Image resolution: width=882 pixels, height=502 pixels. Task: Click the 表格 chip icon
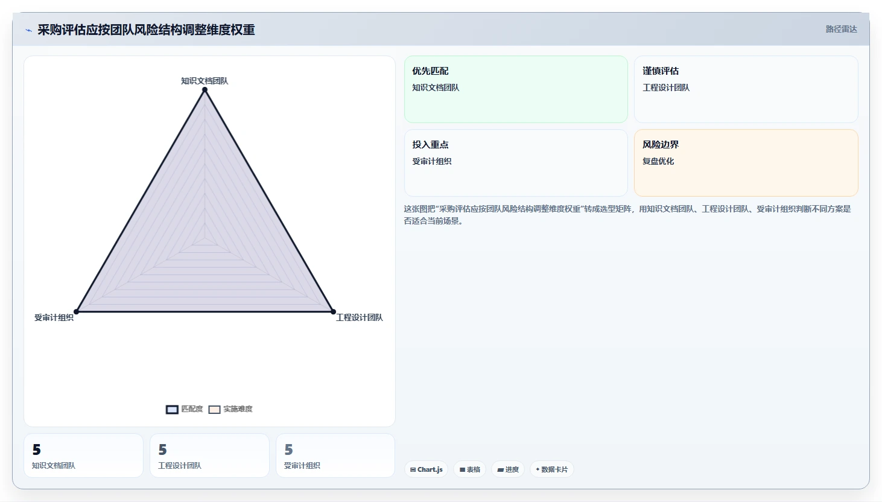(462, 469)
